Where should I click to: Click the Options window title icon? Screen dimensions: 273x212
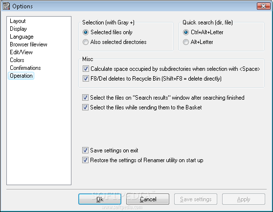pos(6,6)
